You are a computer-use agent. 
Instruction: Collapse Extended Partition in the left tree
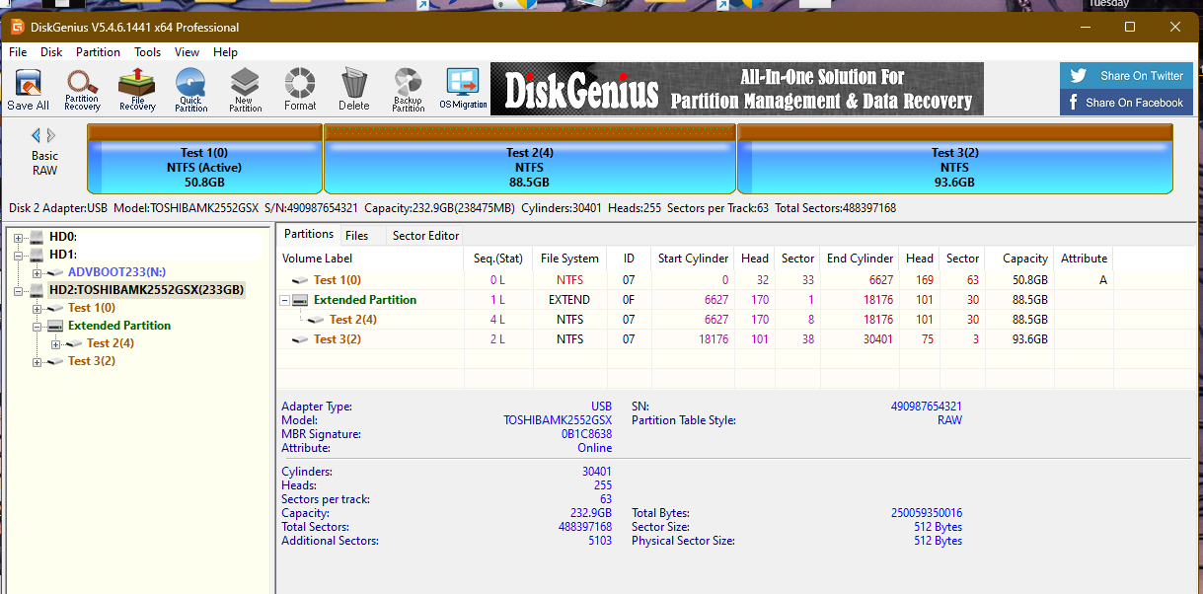[x=37, y=326]
